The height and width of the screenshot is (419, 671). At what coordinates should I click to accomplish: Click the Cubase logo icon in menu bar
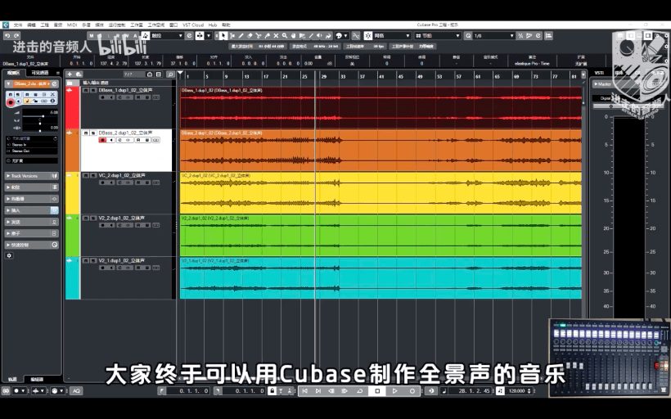coord(6,25)
